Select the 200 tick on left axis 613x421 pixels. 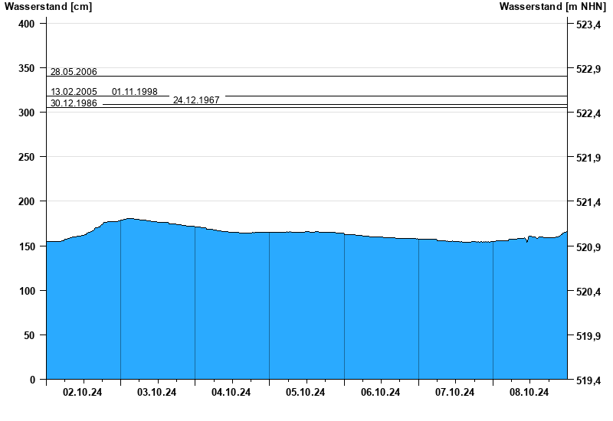[x=27, y=202]
